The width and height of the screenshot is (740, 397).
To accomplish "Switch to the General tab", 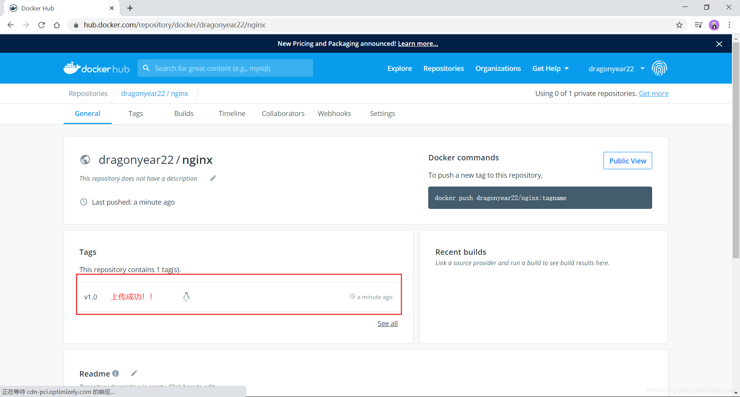I will click(x=87, y=114).
